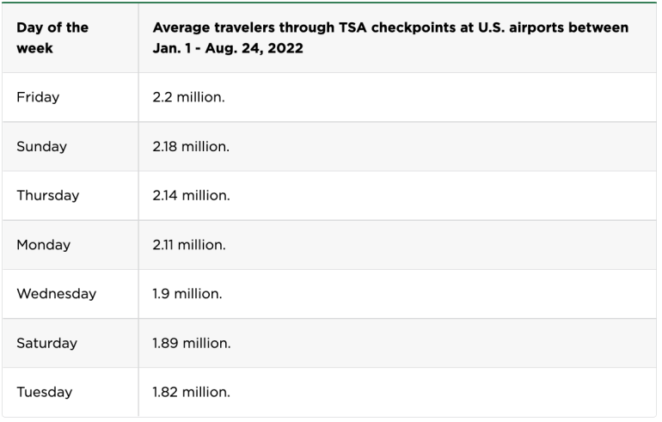Click the "2.14 million." value

[x=191, y=195]
